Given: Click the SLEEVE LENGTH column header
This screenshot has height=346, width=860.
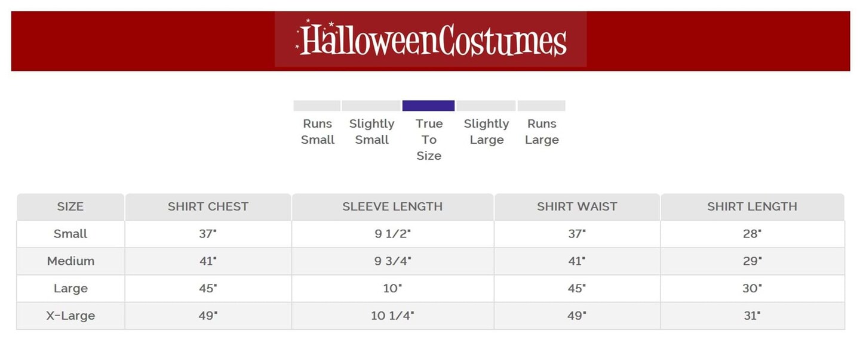Looking at the screenshot, I should pos(392,207).
